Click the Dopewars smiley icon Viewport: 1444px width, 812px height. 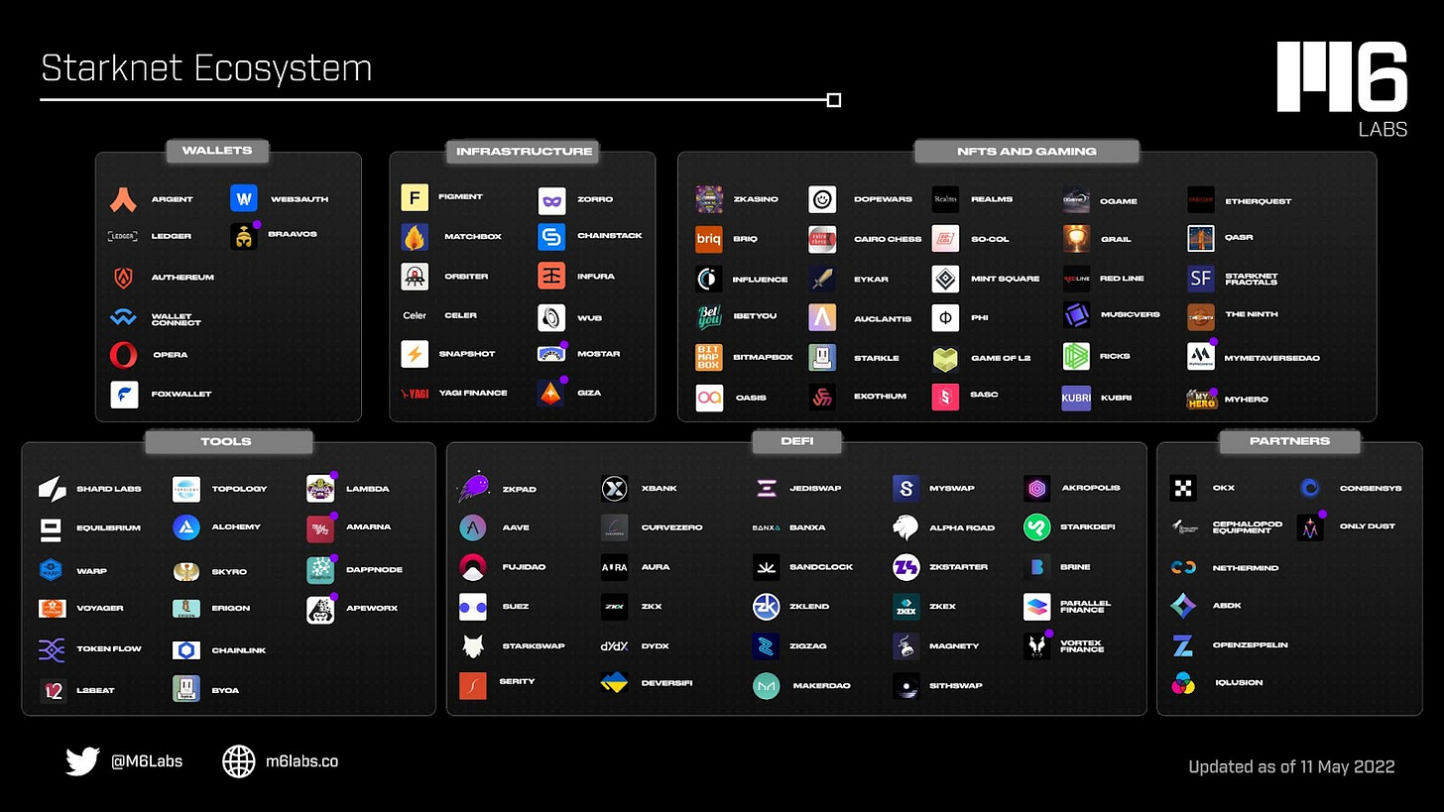(x=822, y=199)
